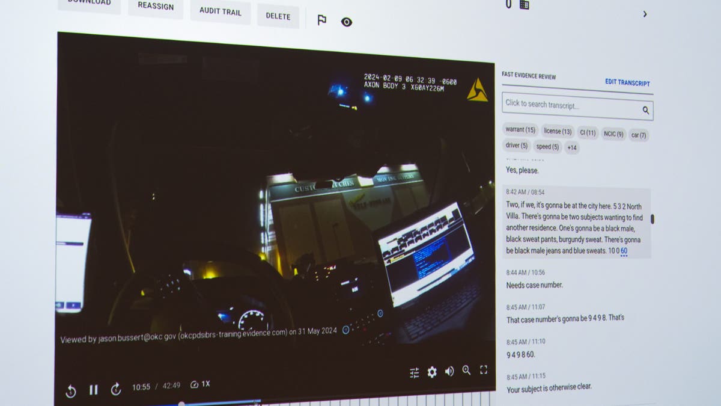Open player settings gear
This screenshot has height=406, width=721.
(x=432, y=372)
